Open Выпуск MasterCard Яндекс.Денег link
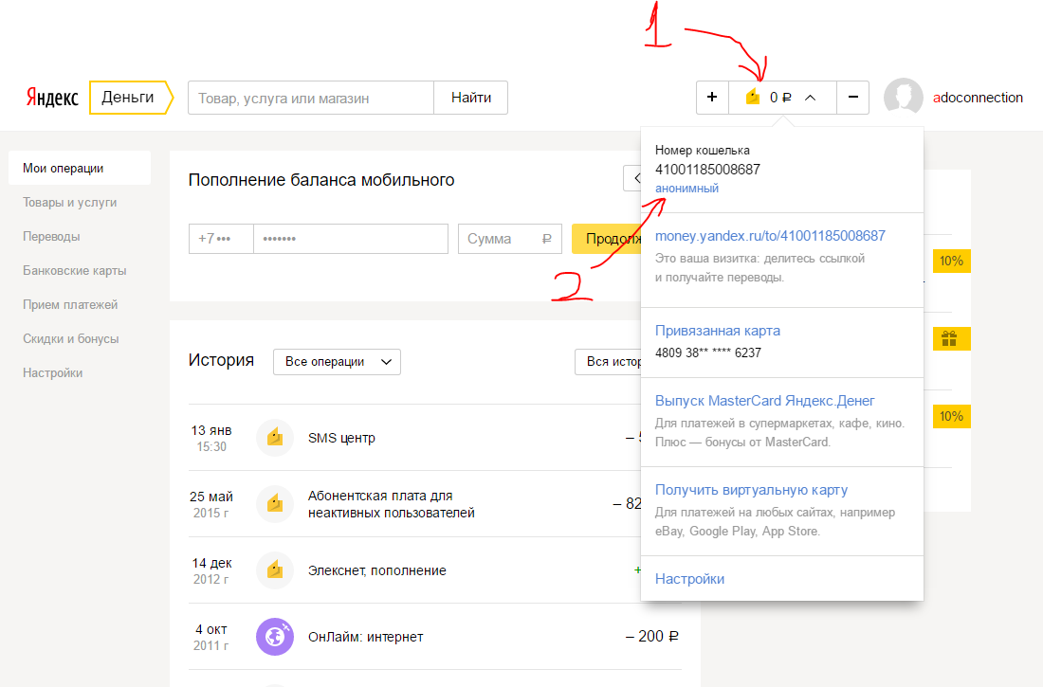This screenshot has width=1043, height=687. pos(765,401)
